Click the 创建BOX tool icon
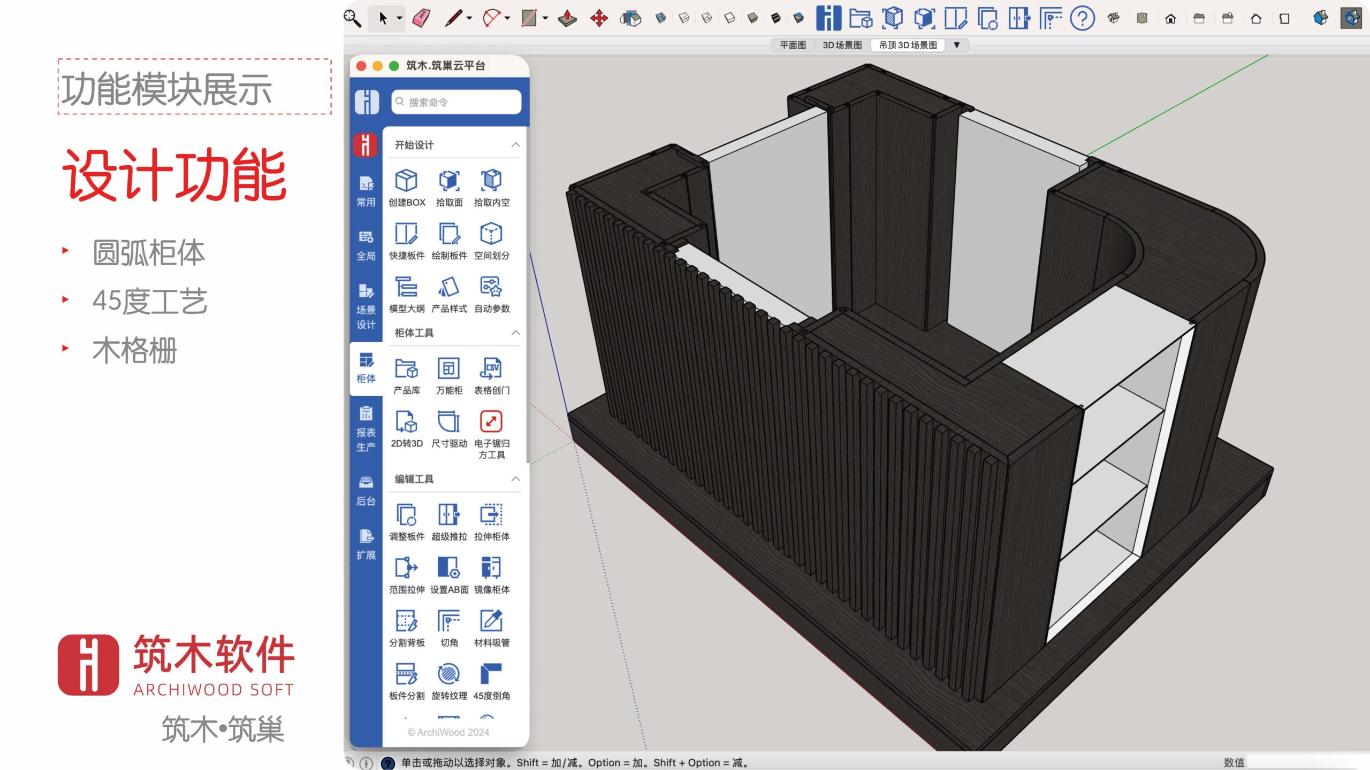The width and height of the screenshot is (1370, 770). click(406, 181)
